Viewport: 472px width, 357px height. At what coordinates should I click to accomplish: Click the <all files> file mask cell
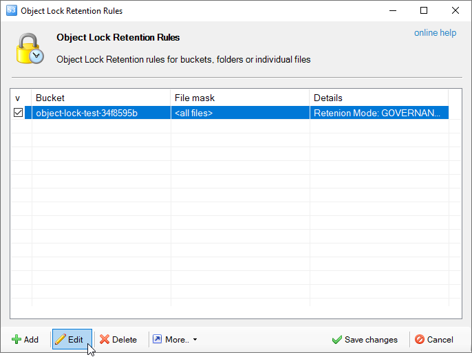click(240, 113)
